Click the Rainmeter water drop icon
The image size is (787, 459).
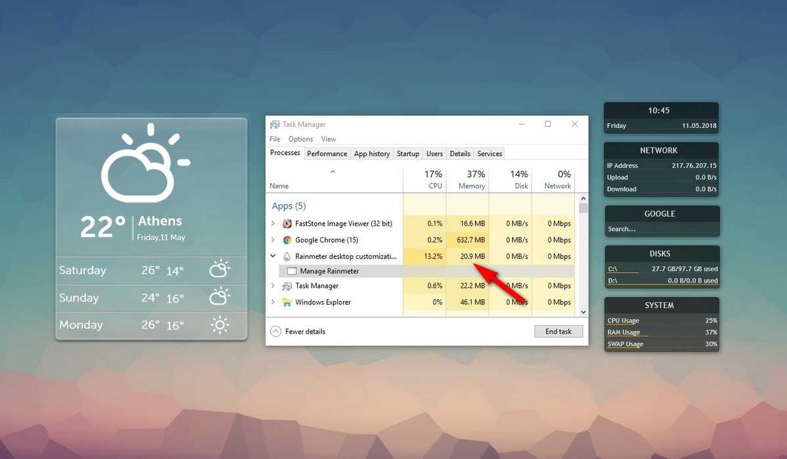pyautogui.click(x=287, y=256)
